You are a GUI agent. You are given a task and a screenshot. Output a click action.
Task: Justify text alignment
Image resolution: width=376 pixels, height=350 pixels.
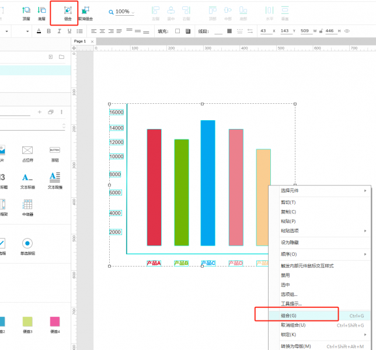point(119,31)
